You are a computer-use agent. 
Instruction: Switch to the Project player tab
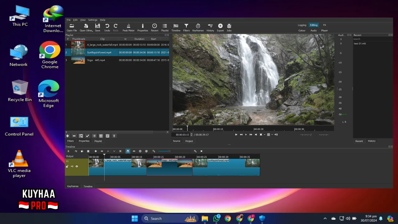[x=189, y=141]
